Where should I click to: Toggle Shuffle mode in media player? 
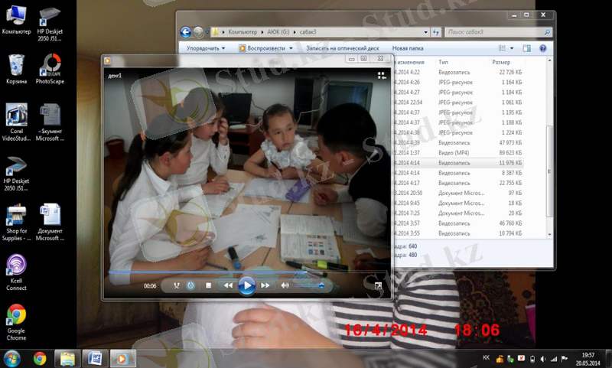click(x=176, y=285)
